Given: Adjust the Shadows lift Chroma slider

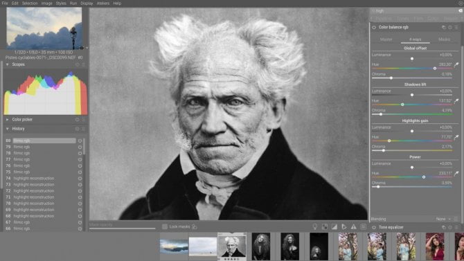Looking at the screenshot, I should (x=411, y=114).
